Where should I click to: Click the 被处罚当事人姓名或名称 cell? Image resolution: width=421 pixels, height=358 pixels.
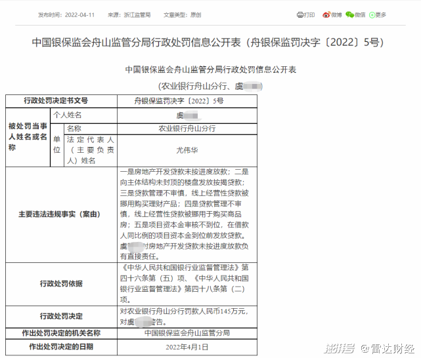click(x=28, y=137)
